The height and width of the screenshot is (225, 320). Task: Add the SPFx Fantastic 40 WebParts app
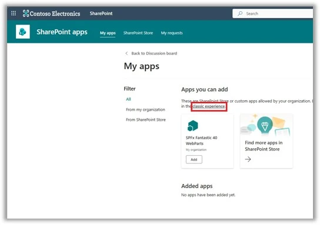tap(194, 159)
